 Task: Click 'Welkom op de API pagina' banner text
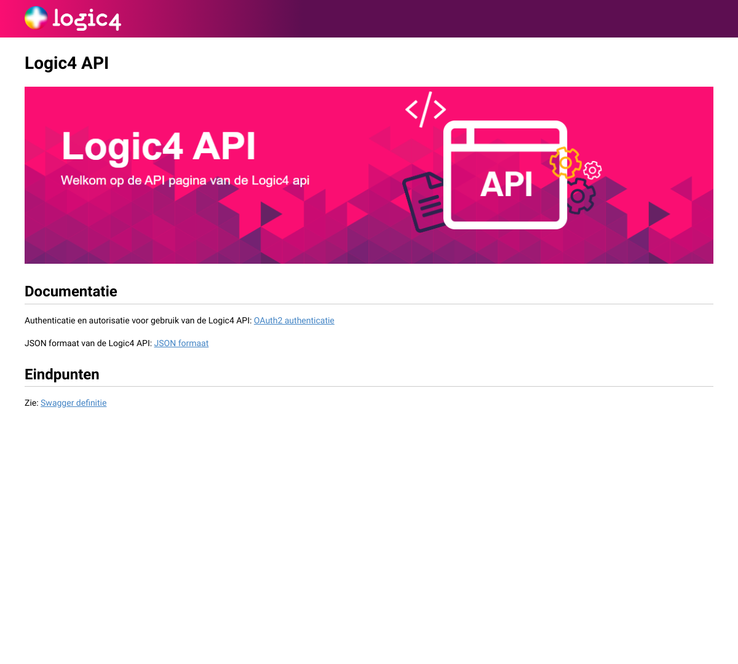(x=185, y=180)
